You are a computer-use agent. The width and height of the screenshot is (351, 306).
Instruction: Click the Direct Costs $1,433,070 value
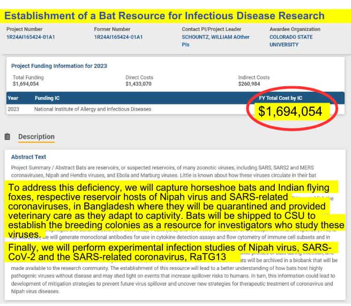point(139,84)
